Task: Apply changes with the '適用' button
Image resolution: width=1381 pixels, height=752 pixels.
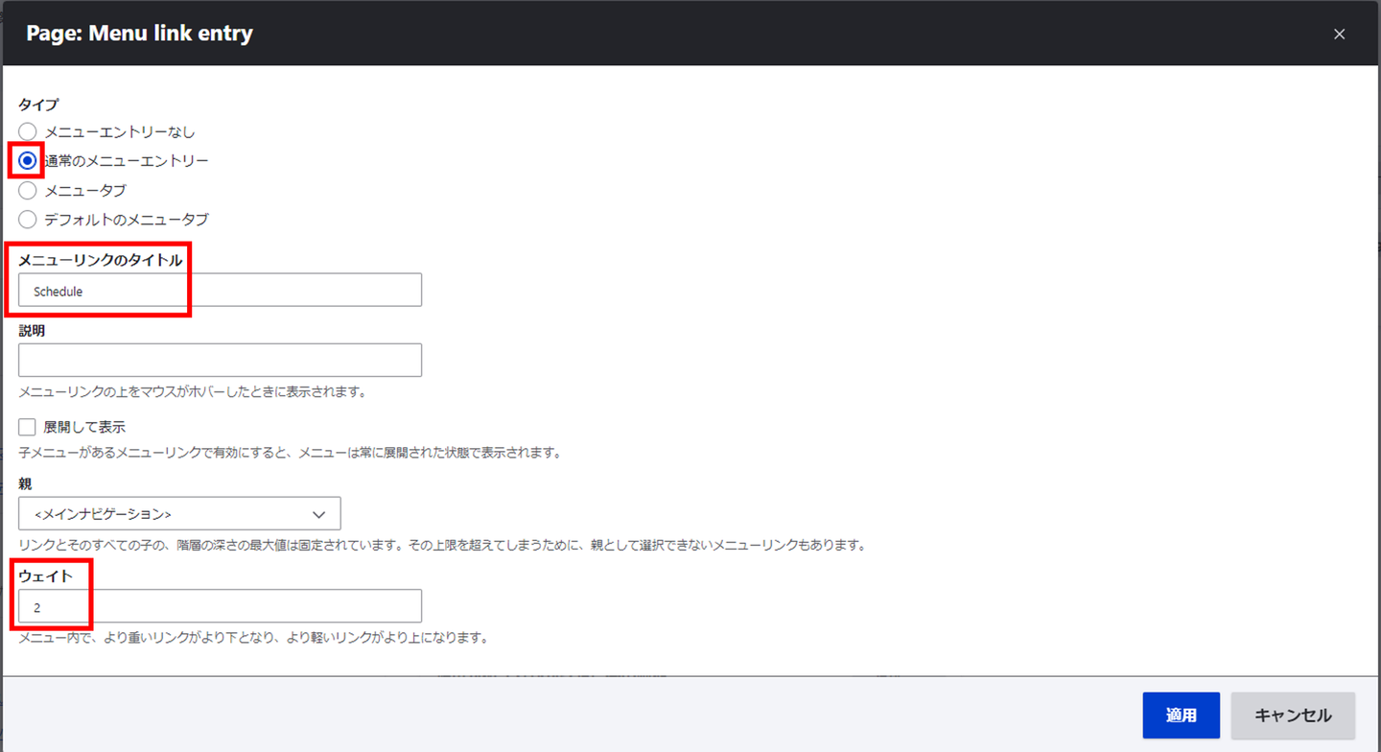Action: 1181,716
